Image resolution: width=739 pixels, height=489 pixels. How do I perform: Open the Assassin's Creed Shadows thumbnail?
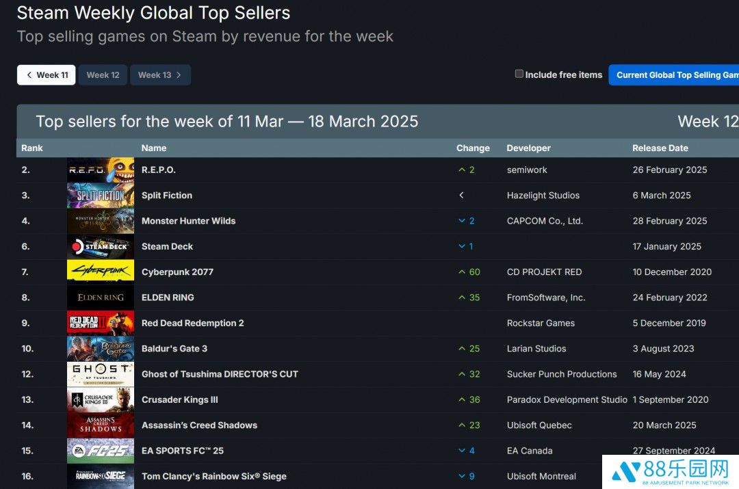pos(101,425)
